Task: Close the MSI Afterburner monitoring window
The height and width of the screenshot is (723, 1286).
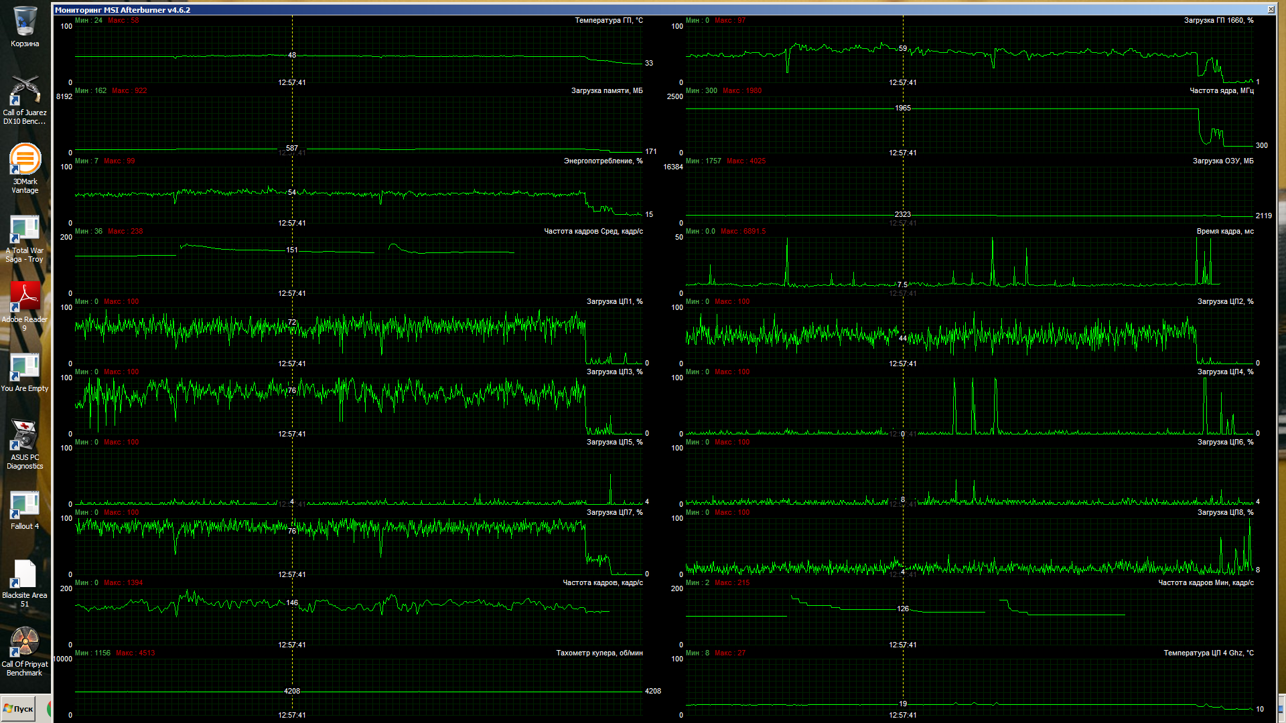Action: (1271, 9)
